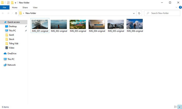Click the search magnifier icon

point(148,13)
